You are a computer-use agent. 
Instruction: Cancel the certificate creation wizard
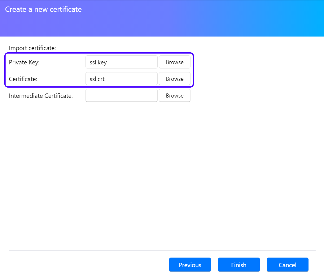tap(287, 265)
